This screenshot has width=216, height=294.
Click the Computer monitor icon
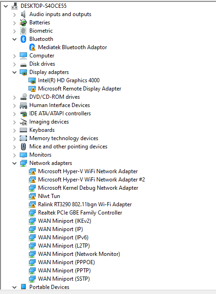point(23,56)
